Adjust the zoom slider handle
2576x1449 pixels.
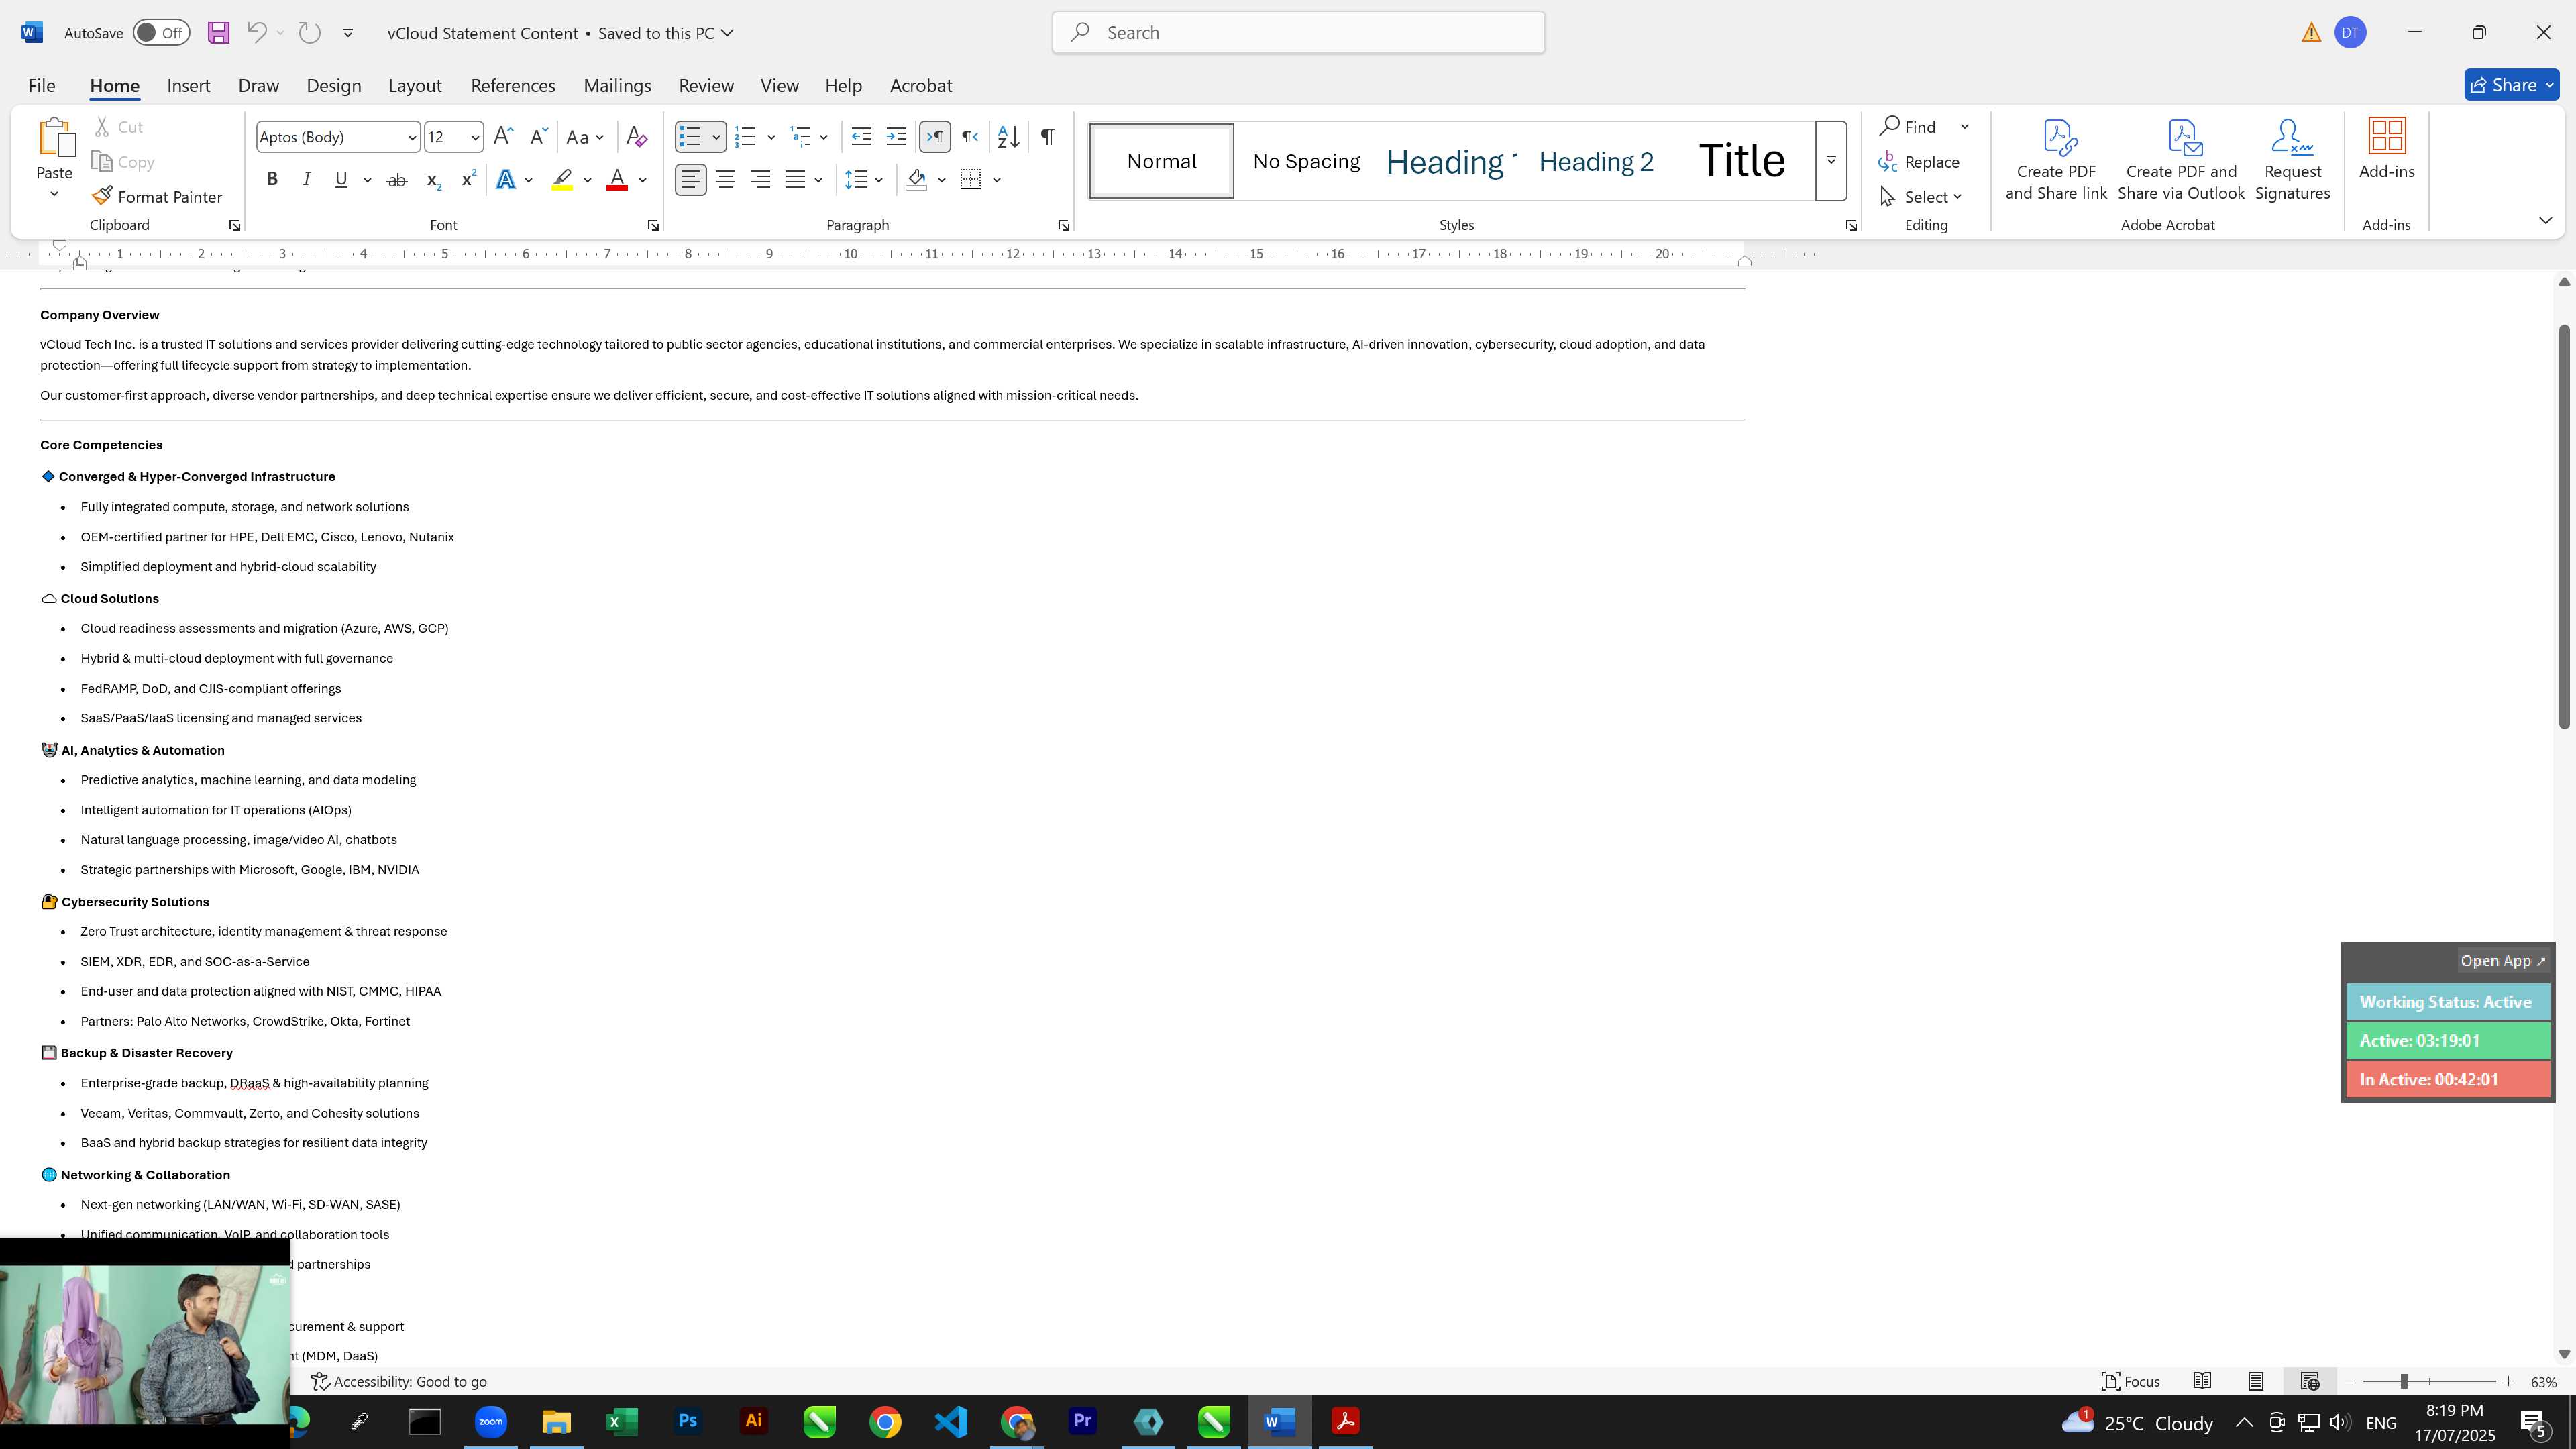[x=2403, y=1381]
